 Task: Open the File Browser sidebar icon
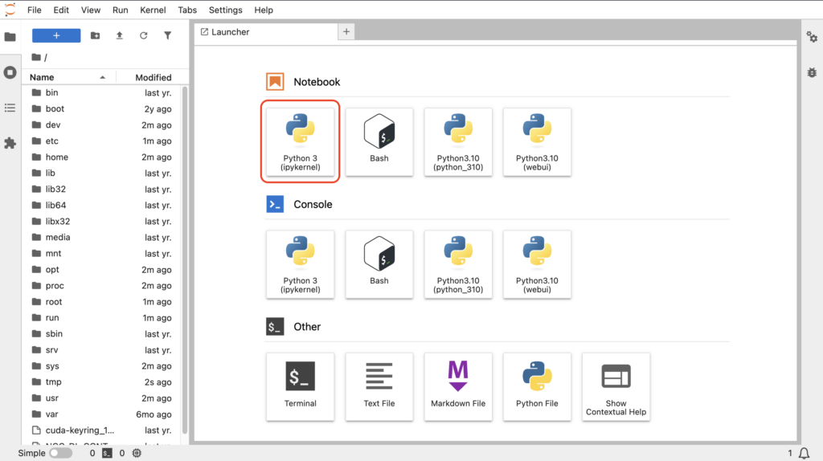coord(10,37)
